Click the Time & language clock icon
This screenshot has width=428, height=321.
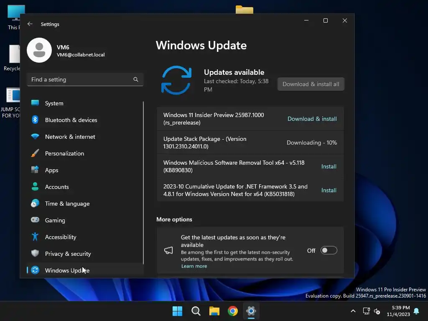tap(35, 204)
